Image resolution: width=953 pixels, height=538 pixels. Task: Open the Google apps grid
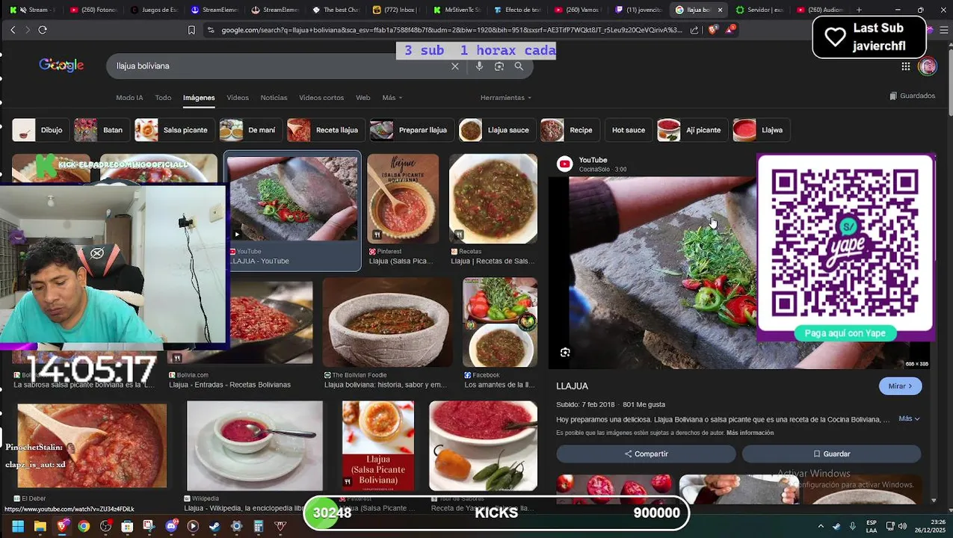[x=905, y=67]
